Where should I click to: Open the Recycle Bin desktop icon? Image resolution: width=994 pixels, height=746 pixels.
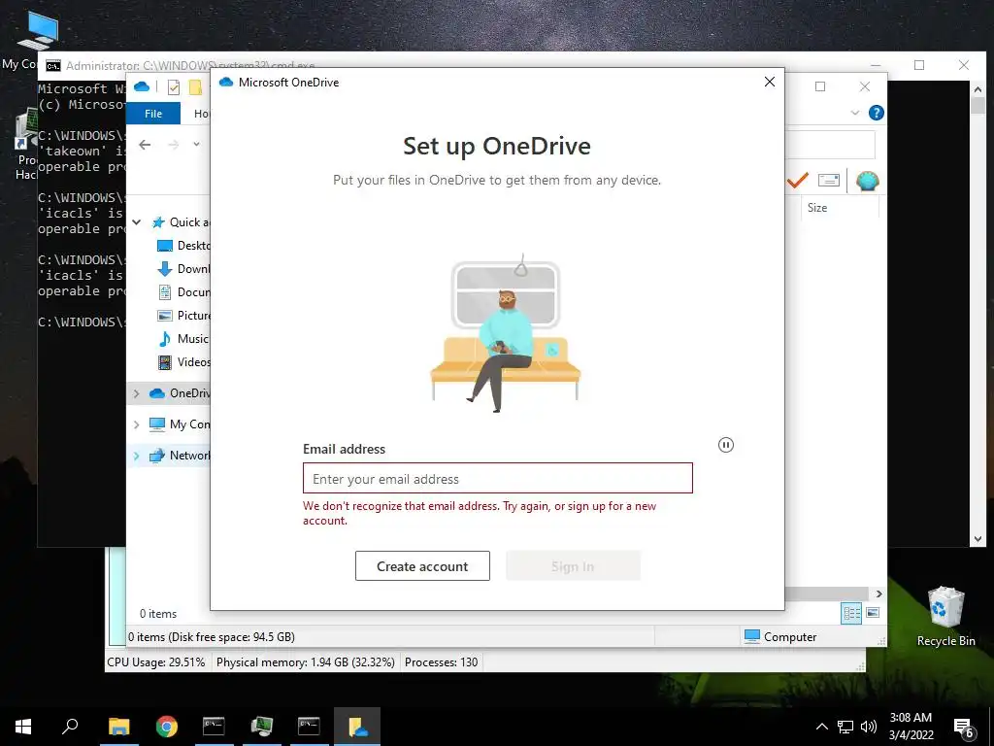[945, 616]
